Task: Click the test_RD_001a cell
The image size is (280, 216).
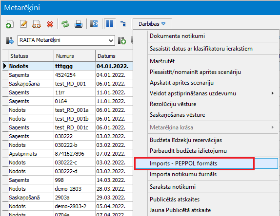Action: click(75, 110)
